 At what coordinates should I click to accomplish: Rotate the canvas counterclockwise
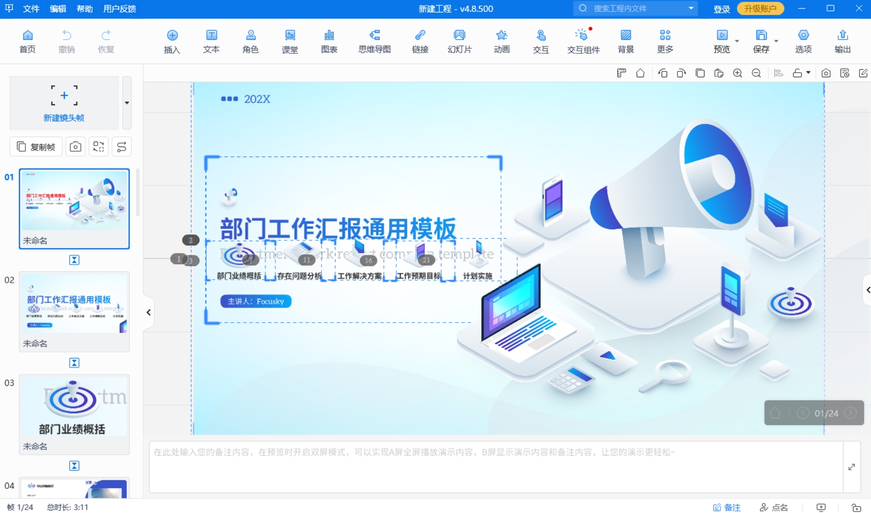pyautogui.click(x=663, y=73)
